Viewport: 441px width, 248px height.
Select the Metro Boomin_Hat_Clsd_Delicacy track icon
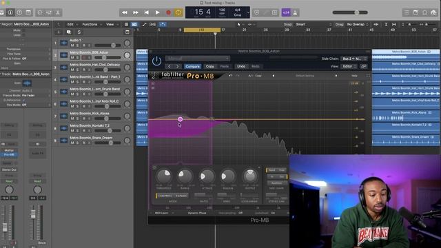click(64, 68)
